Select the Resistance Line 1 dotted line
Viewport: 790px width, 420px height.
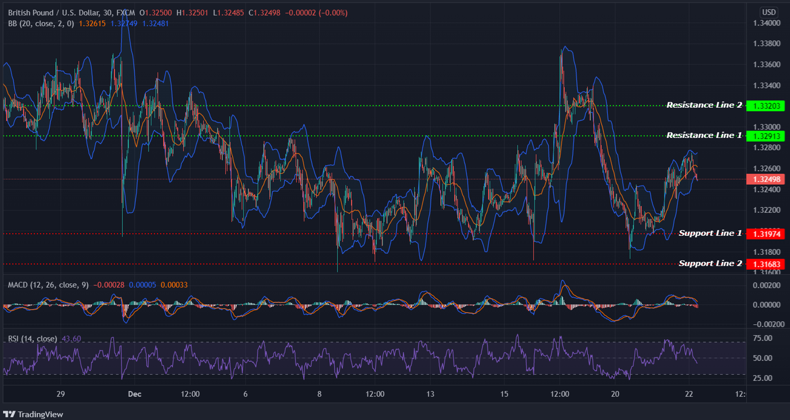(x=315, y=135)
